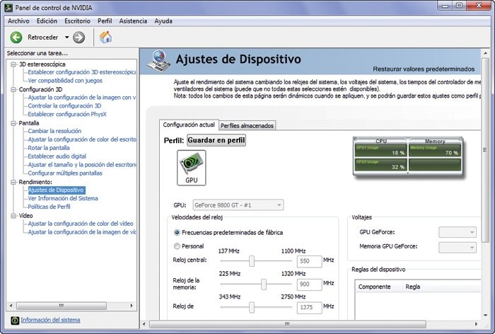Click Restaurar valores predeterminados link
This screenshot has width=495, height=334.
(x=424, y=69)
